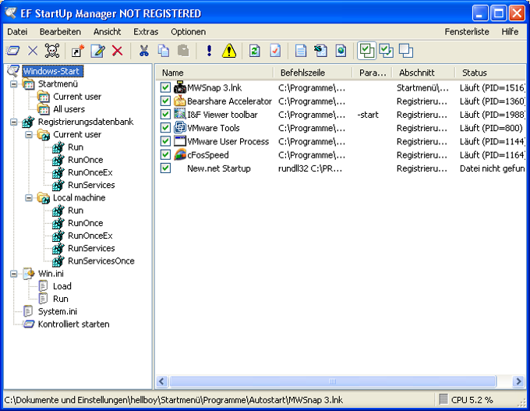The width and height of the screenshot is (530, 411).
Task: Click the cFosSpeed program icon
Action: pyautogui.click(x=180, y=154)
